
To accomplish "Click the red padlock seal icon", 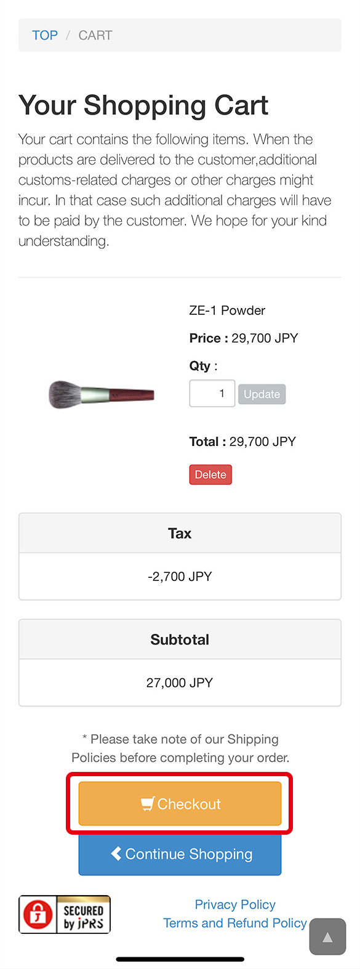I will pos(38,914).
